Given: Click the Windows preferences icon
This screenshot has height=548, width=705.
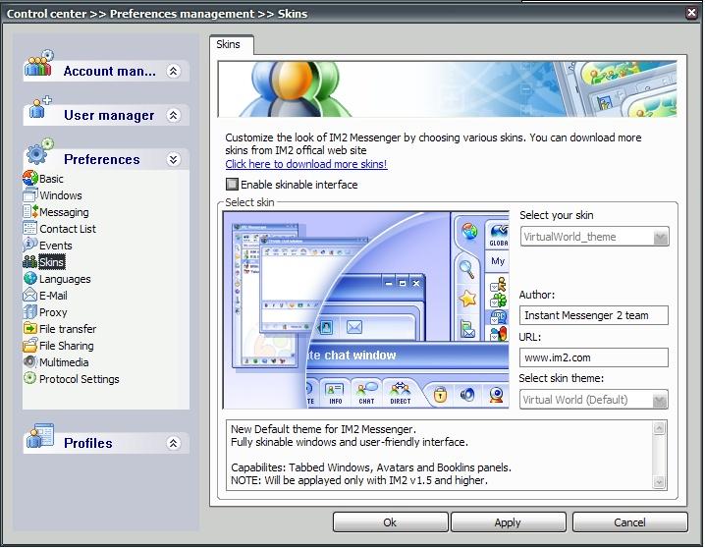Looking at the screenshot, I should coord(30,194).
